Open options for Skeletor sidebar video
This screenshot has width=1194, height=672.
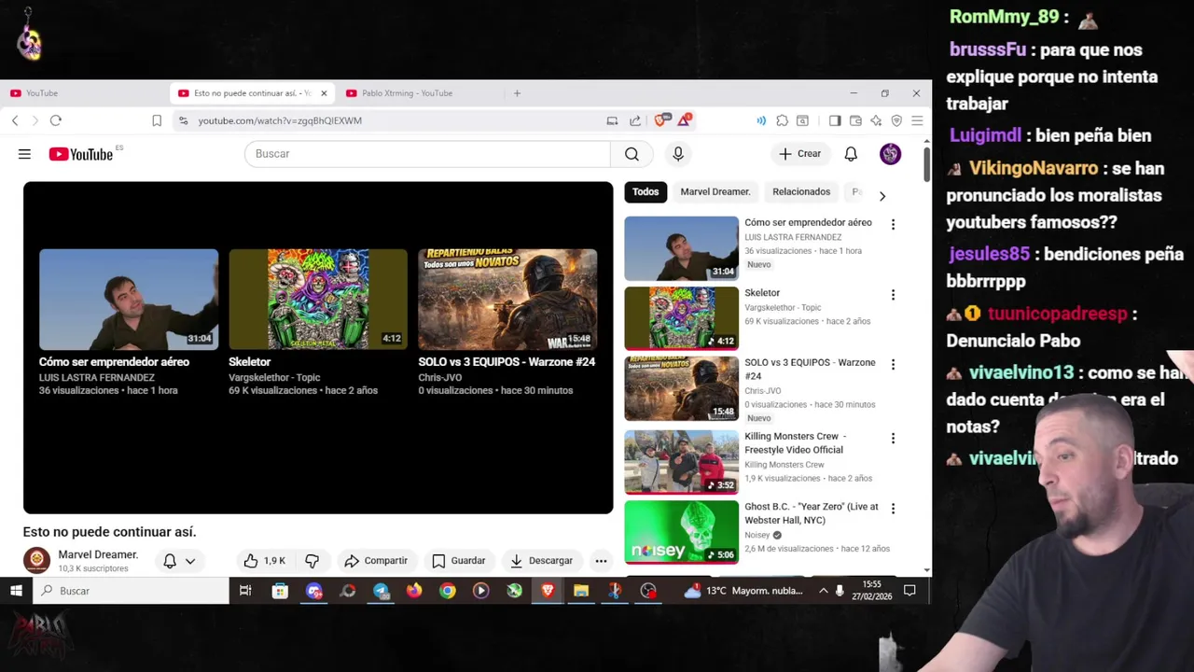point(893,295)
